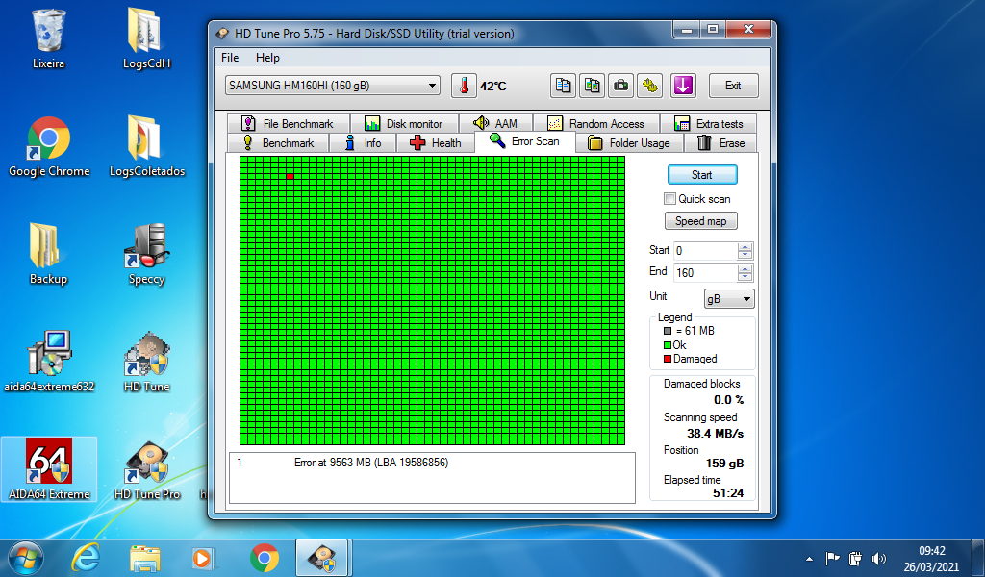
Task: Switch to the Benchmark tab
Action: click(278, 143)
